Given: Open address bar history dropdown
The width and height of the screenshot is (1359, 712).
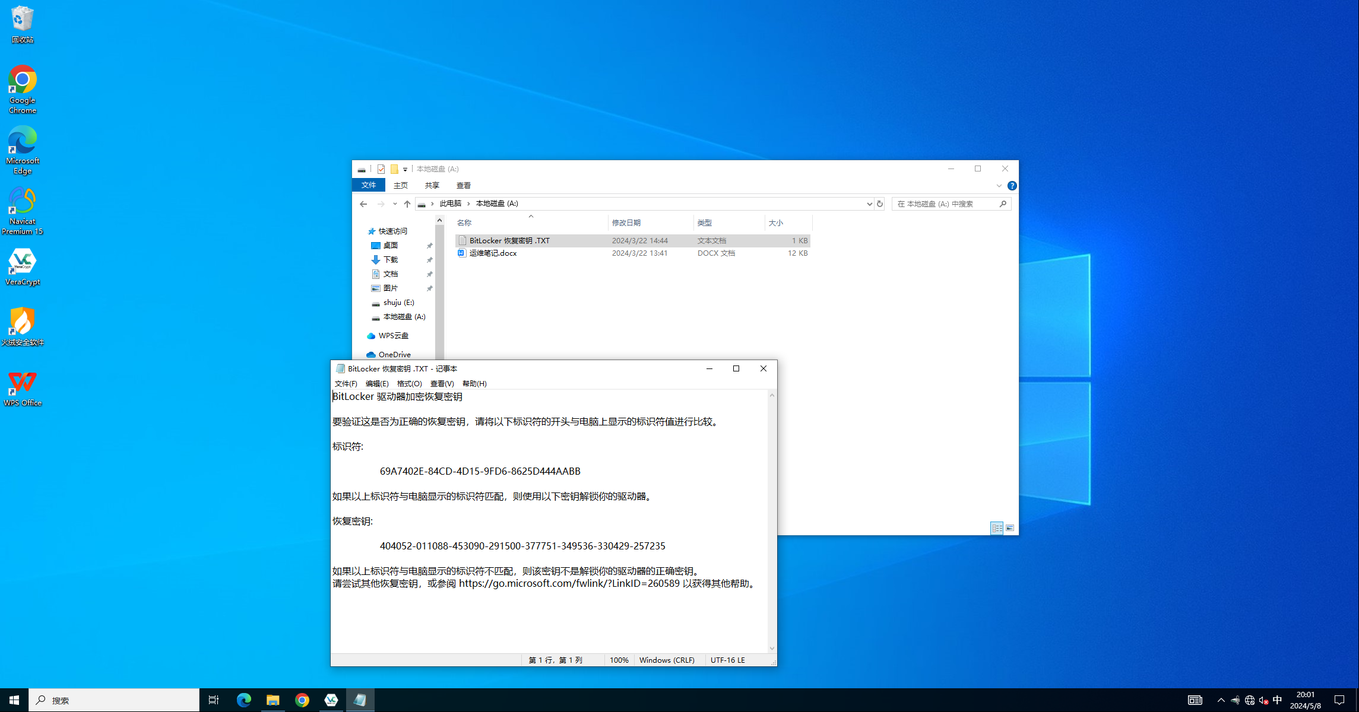Looking at the screenshot, I should (869, 204).
